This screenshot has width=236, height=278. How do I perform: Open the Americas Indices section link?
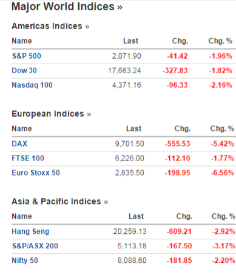(x=50, y=26)
